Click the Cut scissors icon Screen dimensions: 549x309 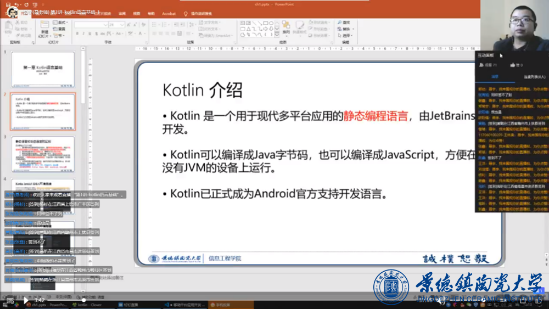point(18,23)
